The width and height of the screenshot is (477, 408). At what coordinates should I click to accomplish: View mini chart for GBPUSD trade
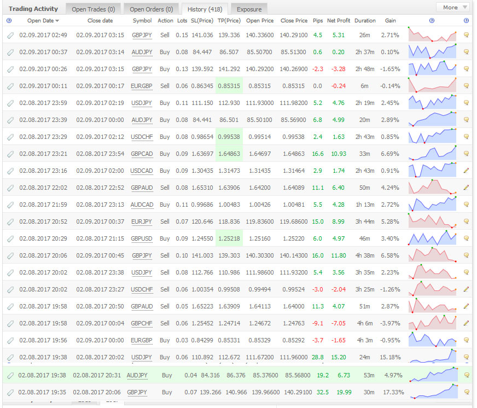pos(432,238)
